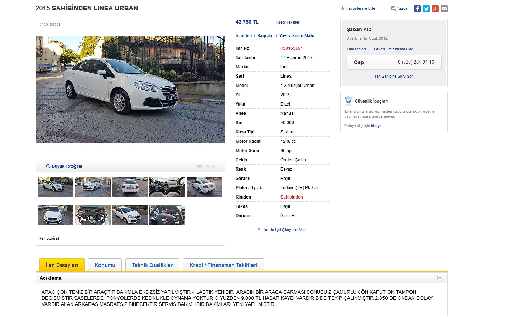Select ninth thumbnail steering wheel
Screen dimensions: 510x317
pyautogui.click(x=167, y=215)
